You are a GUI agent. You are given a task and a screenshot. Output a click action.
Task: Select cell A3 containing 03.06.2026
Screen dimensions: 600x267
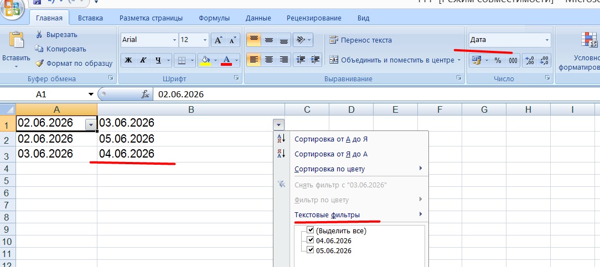coord(56,154)
